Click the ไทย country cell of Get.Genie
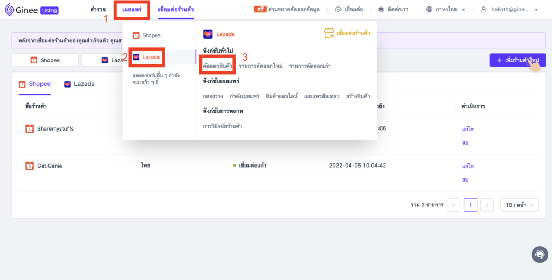552x280 pixels. [x=146, y=166]
